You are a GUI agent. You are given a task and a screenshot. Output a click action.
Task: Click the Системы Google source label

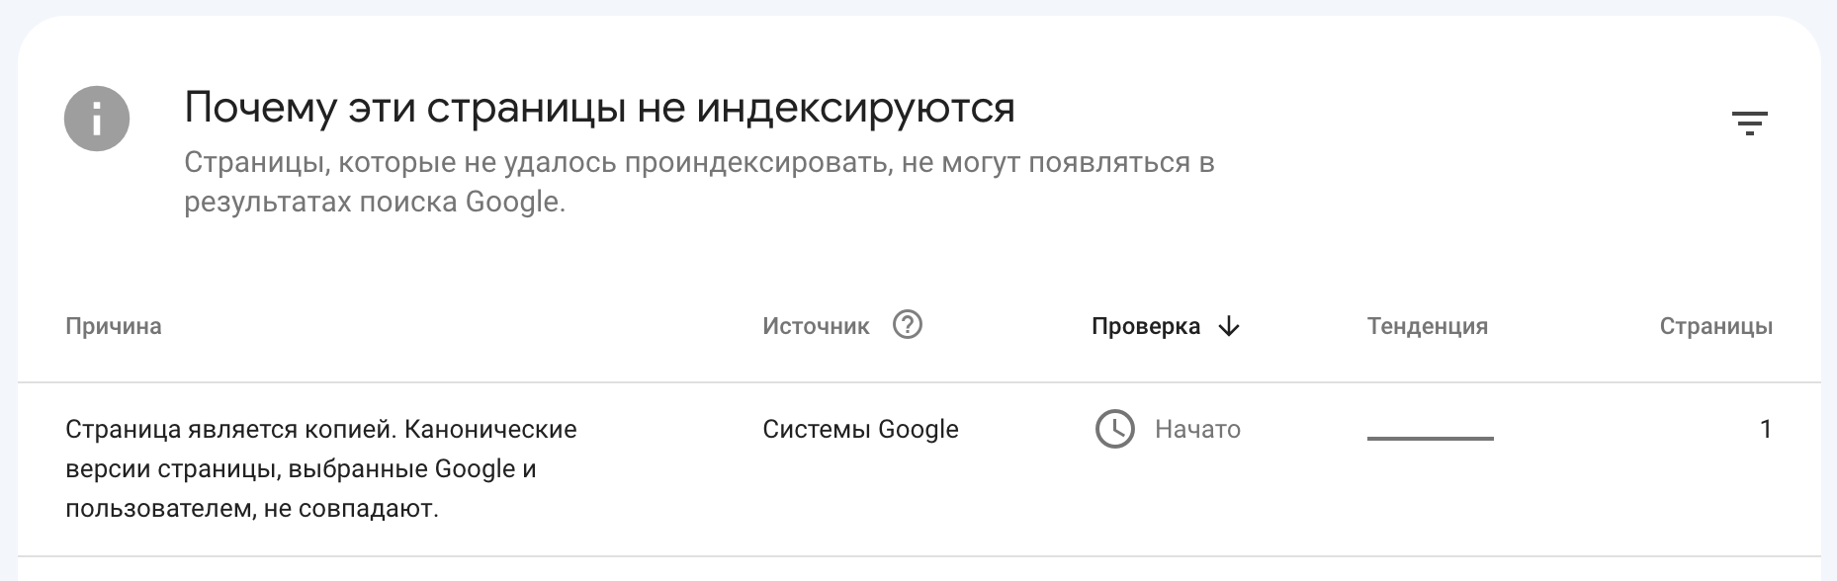tap(860, 430)
